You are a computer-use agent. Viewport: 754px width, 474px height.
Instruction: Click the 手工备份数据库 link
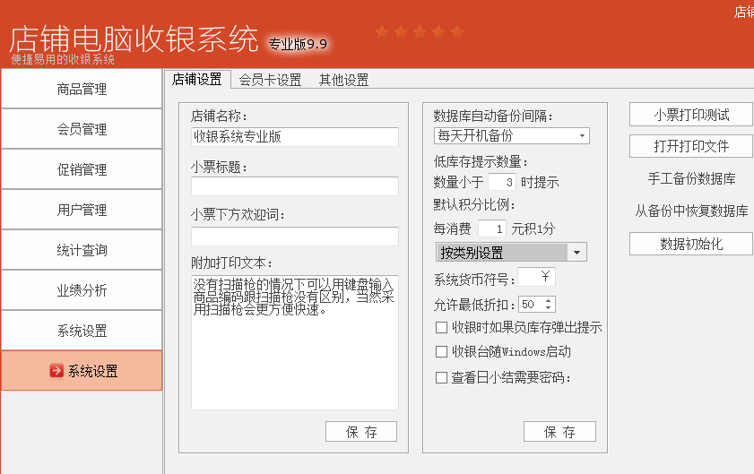coord(691,179)
